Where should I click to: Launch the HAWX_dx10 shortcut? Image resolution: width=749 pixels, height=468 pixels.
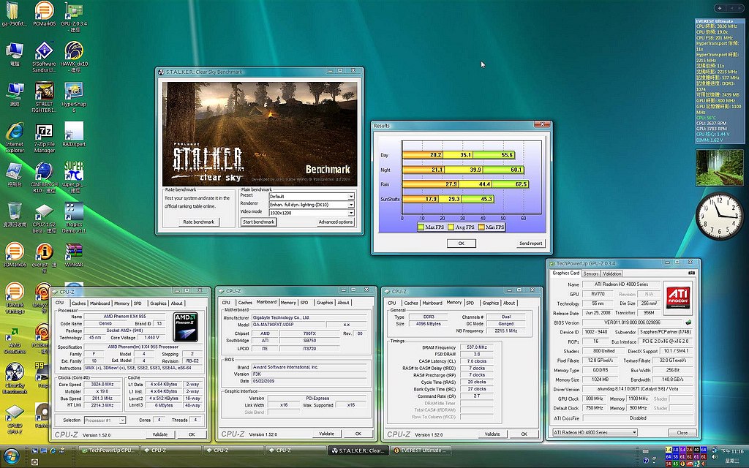pyautogui.click(x=74, y=57)
